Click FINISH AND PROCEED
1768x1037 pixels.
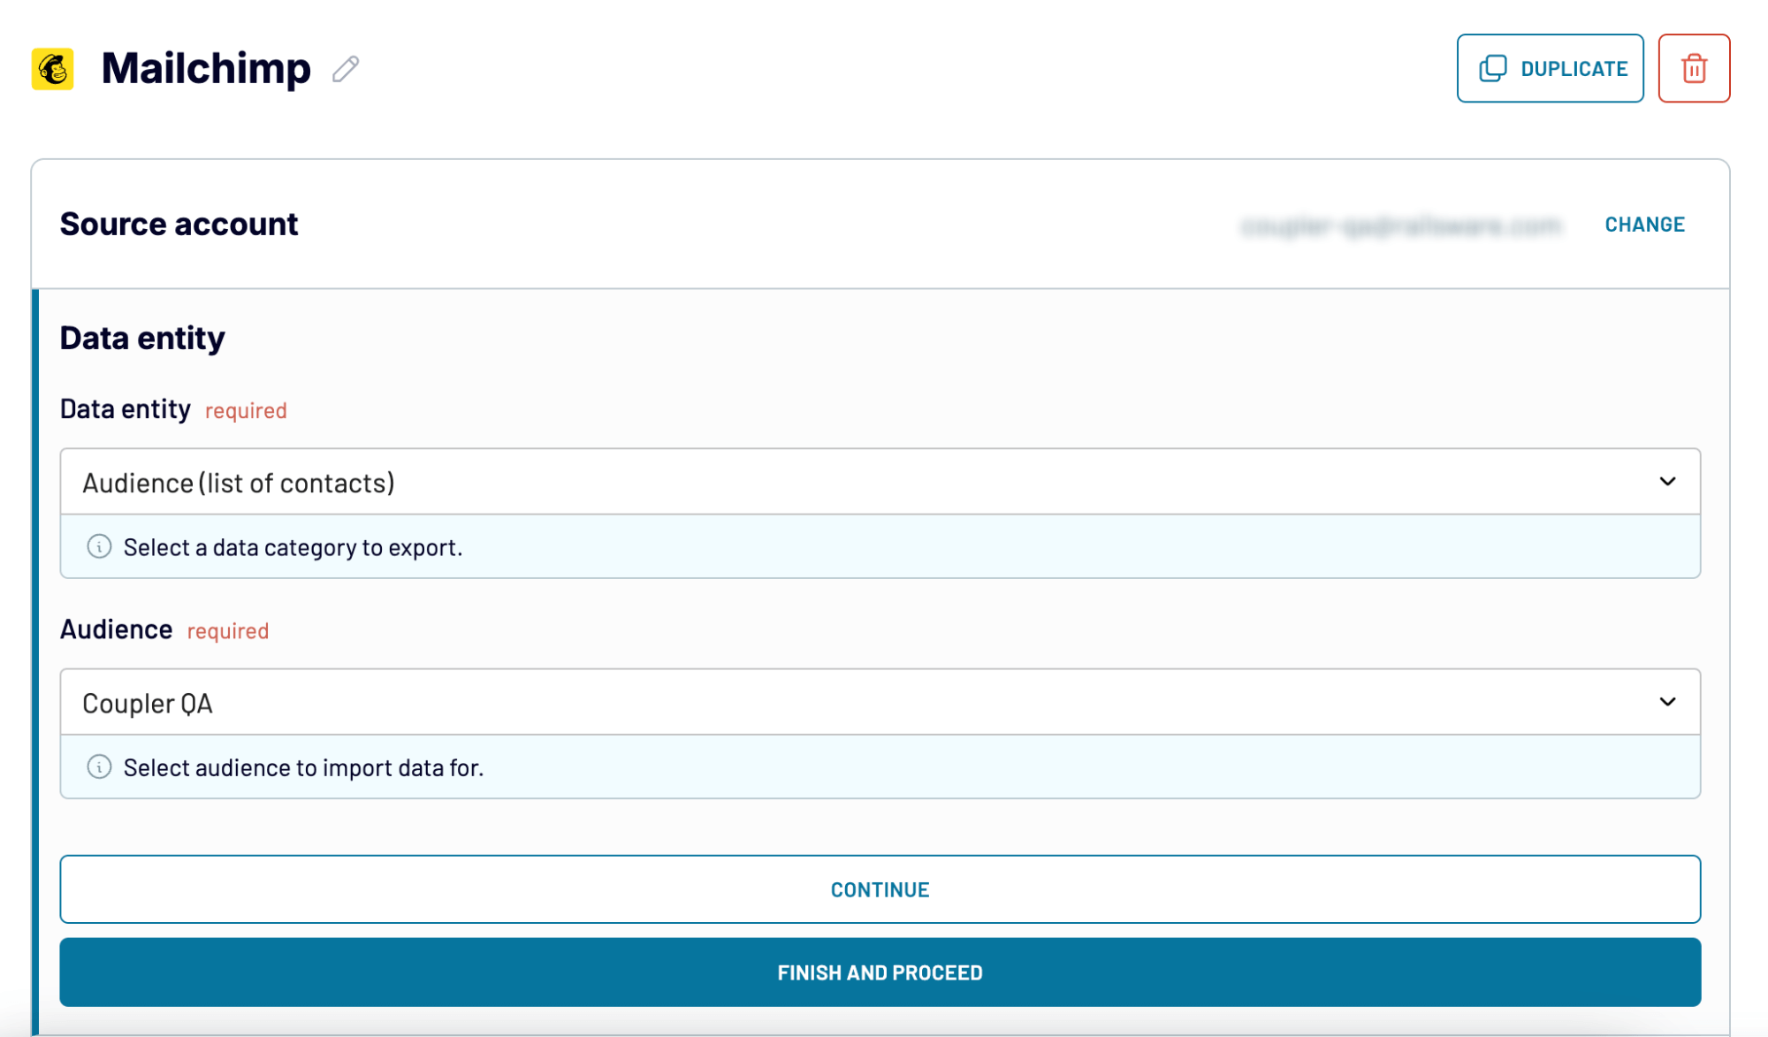pyautogui.click(x=880, y=972)
